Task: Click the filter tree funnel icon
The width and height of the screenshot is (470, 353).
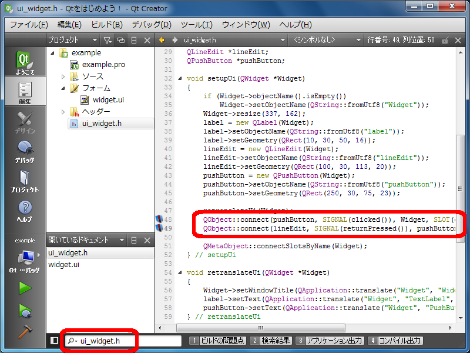Action: click(x=107, y=40)
